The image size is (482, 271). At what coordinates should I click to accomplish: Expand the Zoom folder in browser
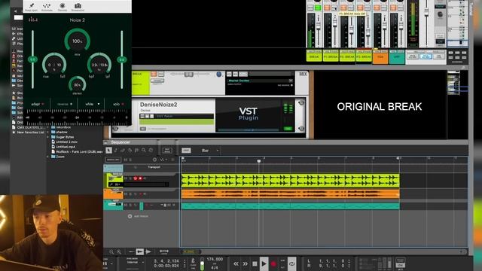pos(47,157)
